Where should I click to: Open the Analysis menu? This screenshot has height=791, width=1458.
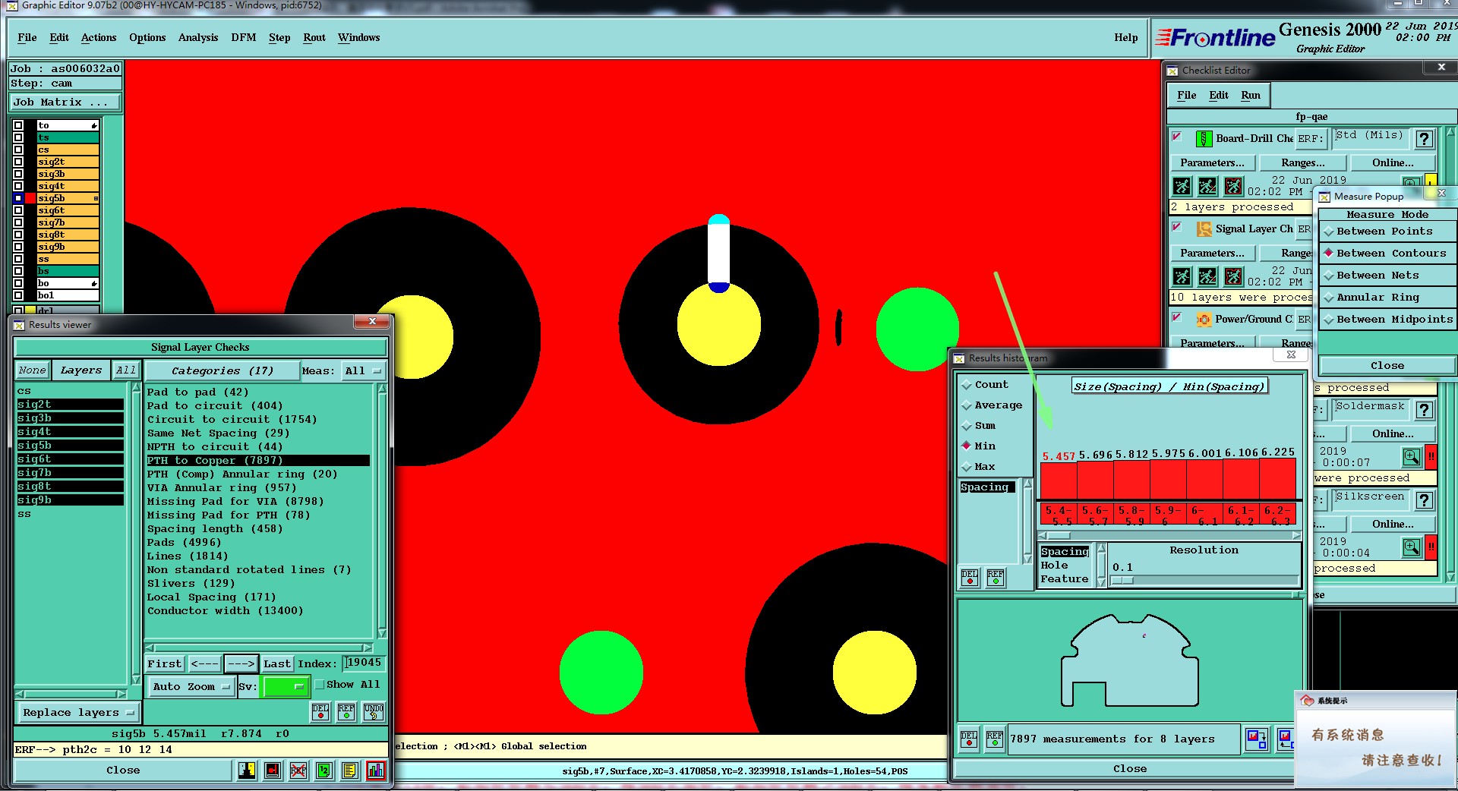point(198,38)
